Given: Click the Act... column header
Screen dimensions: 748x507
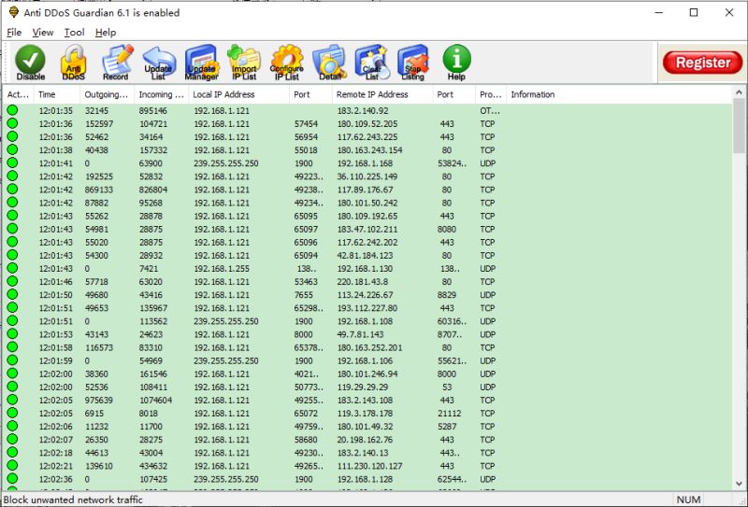Looking at the screenshot, I should 18,94.
